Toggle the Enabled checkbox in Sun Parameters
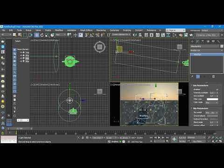The image size is (224, 168). click(217, 90)
